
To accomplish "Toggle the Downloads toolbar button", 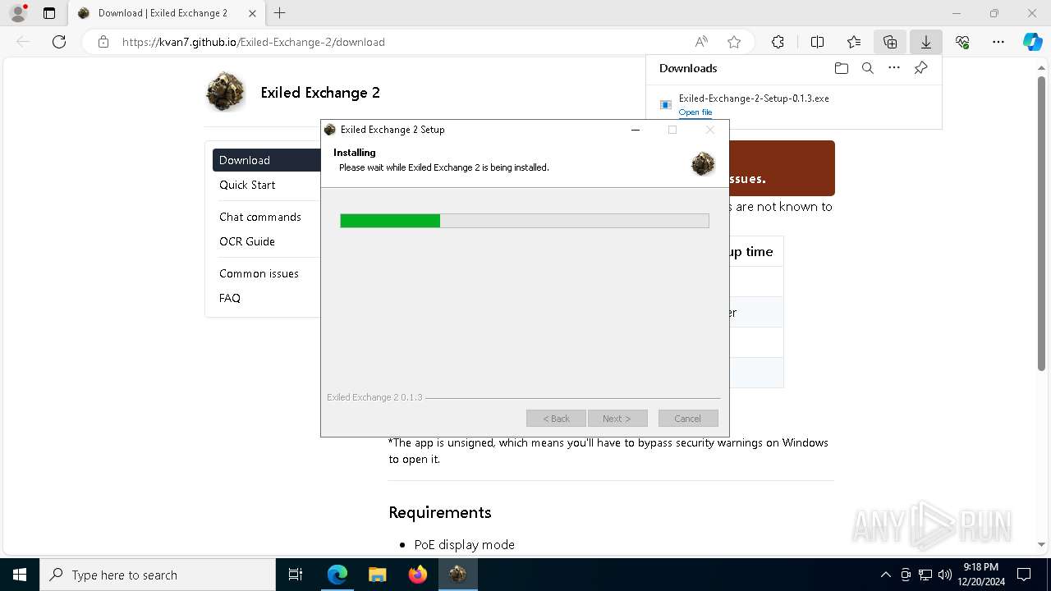I will [x=926, y=42].
